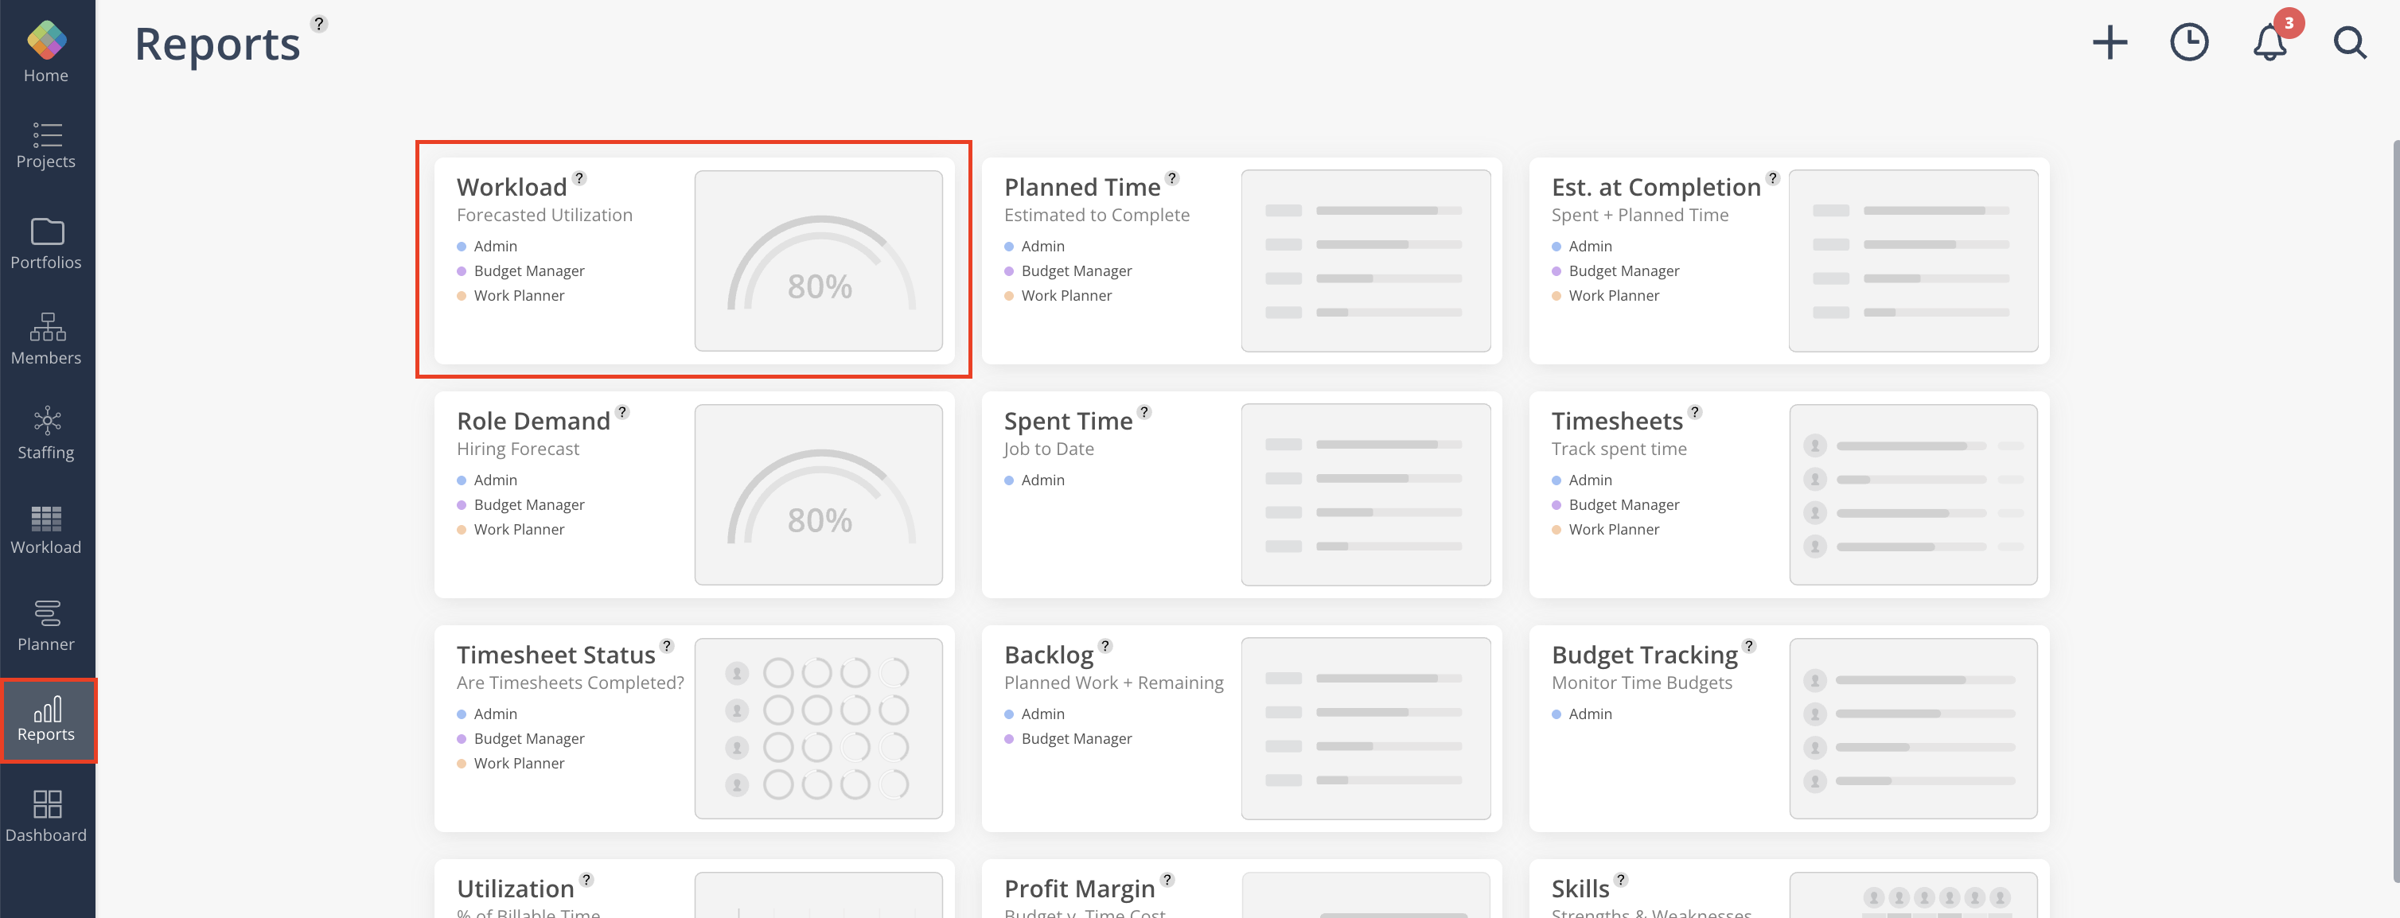Open Timesheet Status circles thumbnail

tap(818, 728)
